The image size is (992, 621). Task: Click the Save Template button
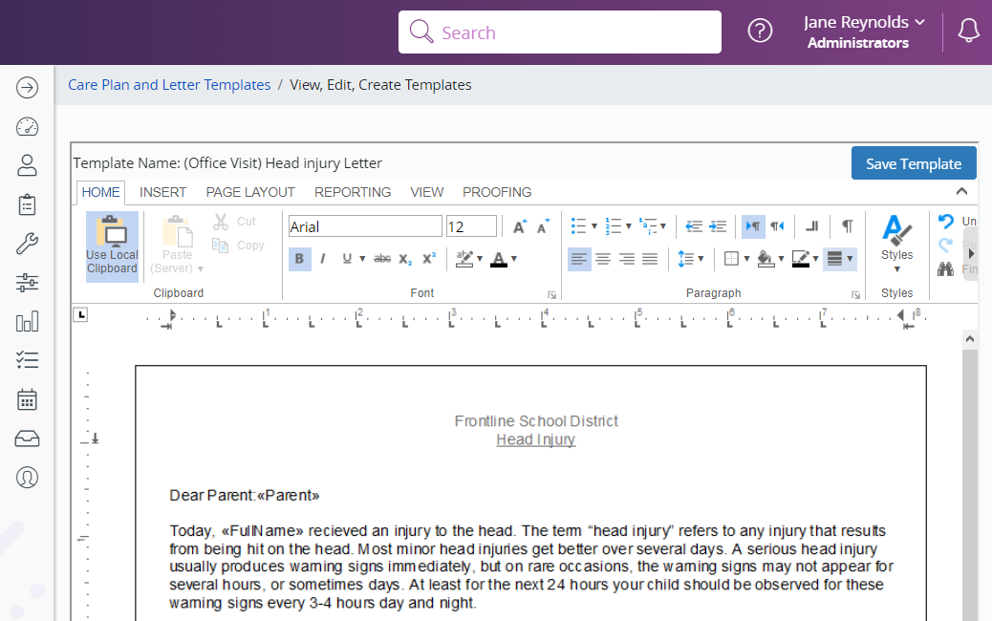(x=913, y=162)
